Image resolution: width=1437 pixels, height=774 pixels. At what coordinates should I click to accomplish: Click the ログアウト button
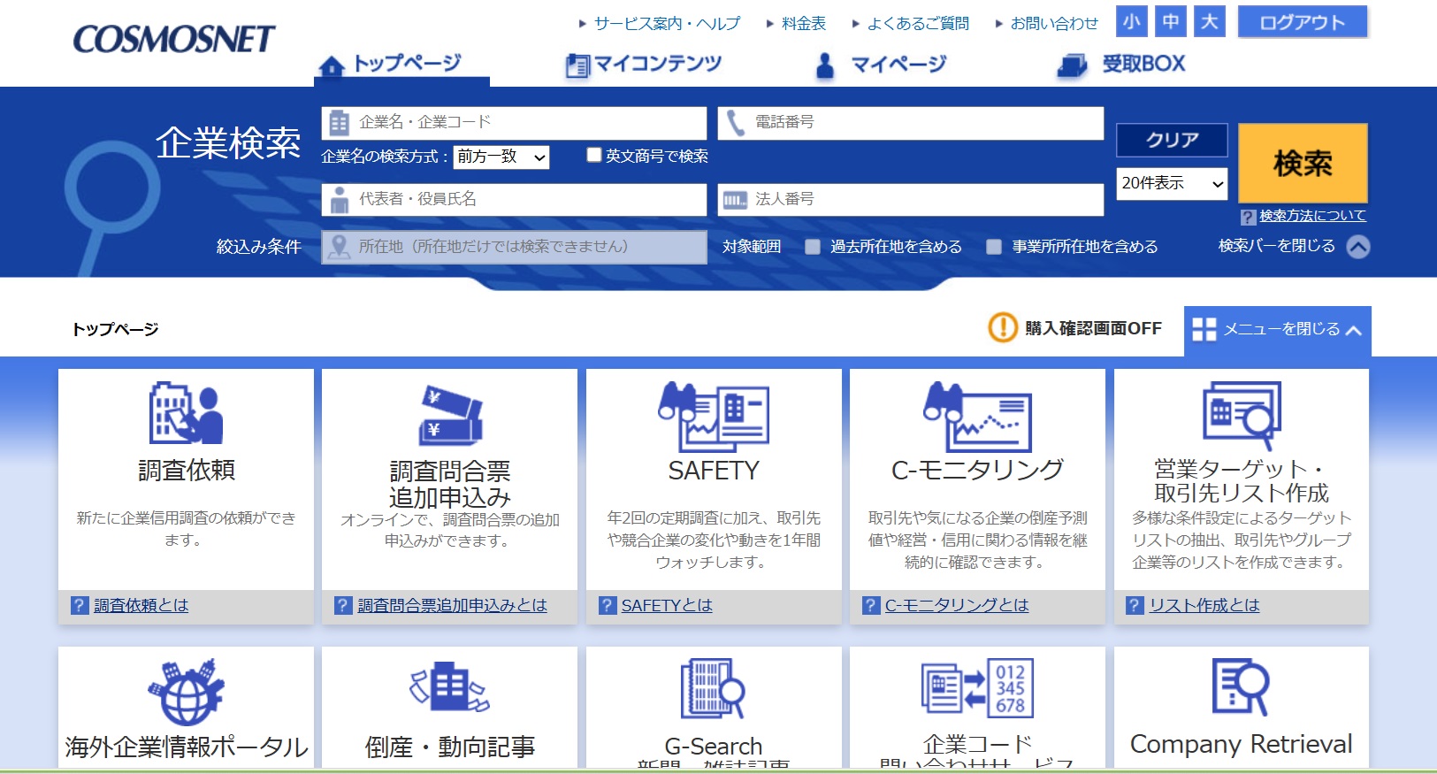1303,22
